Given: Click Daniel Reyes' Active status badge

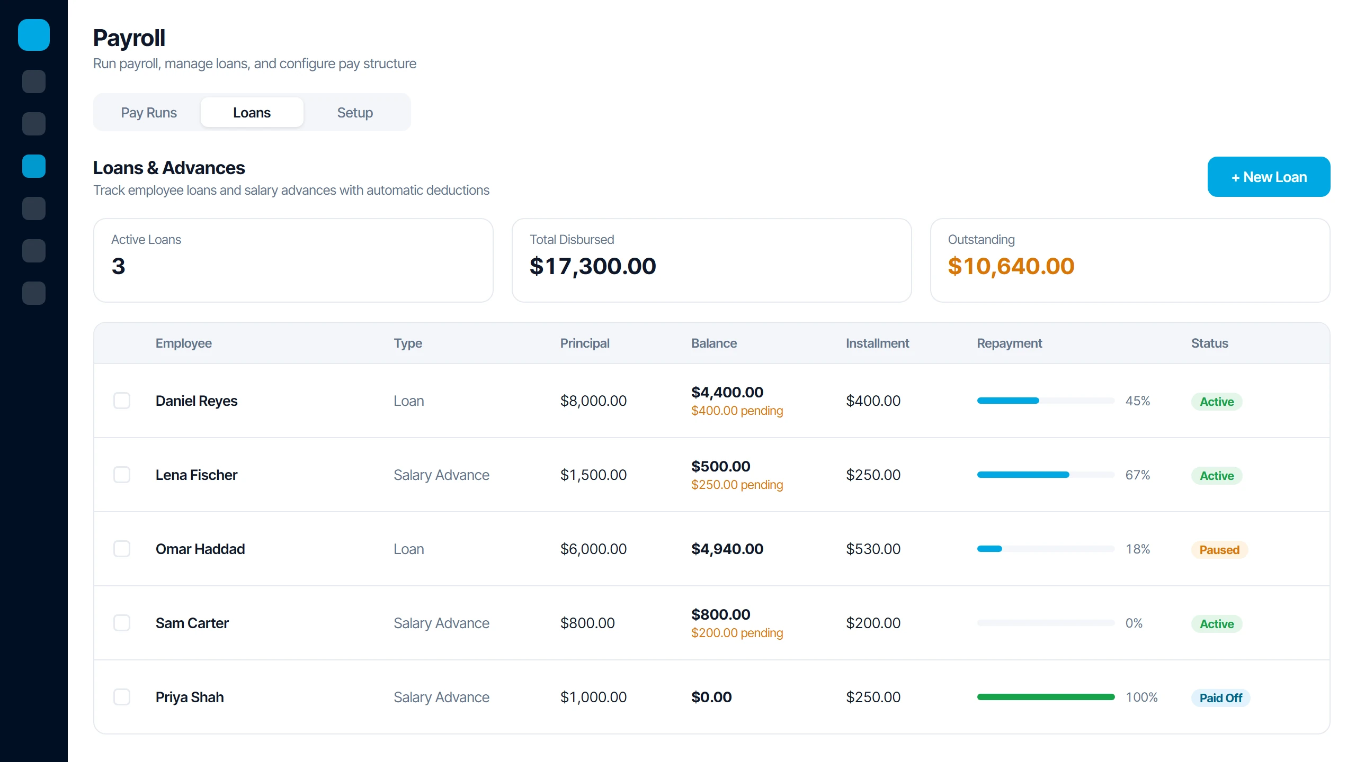Looking at the screenshot, I should [1217, 401].
